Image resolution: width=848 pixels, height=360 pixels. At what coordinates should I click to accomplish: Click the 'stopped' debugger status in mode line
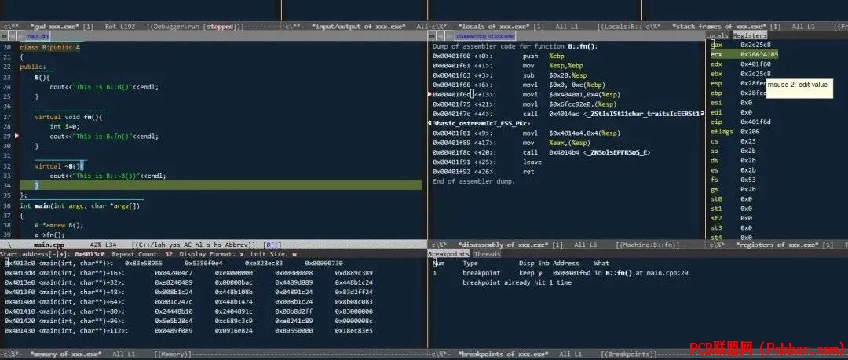coord(220,26)
